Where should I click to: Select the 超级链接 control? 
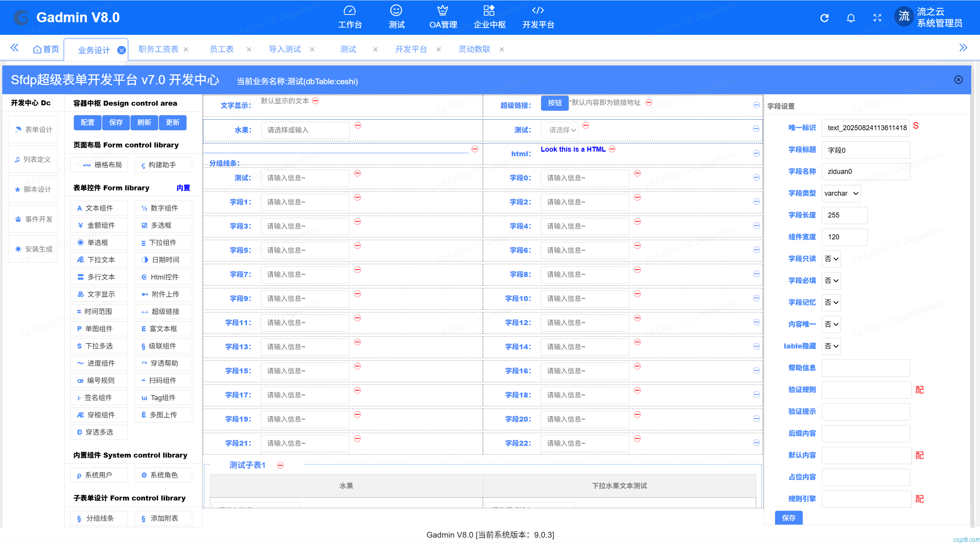click(x=163, y=311)
